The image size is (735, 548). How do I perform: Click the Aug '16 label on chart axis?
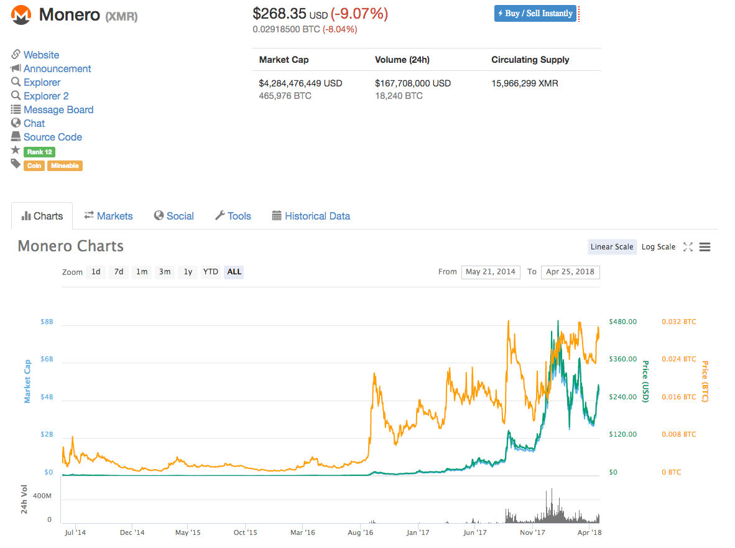coord(361,532)
